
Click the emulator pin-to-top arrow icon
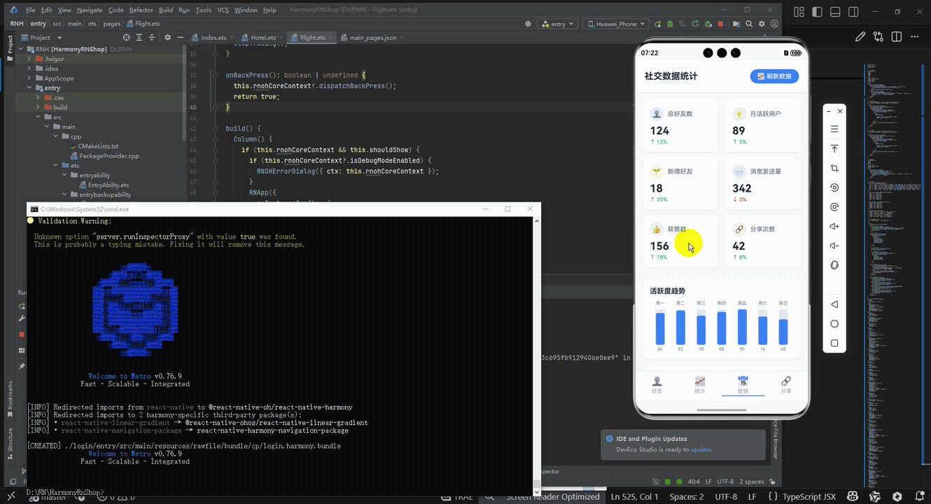[834, 149]
